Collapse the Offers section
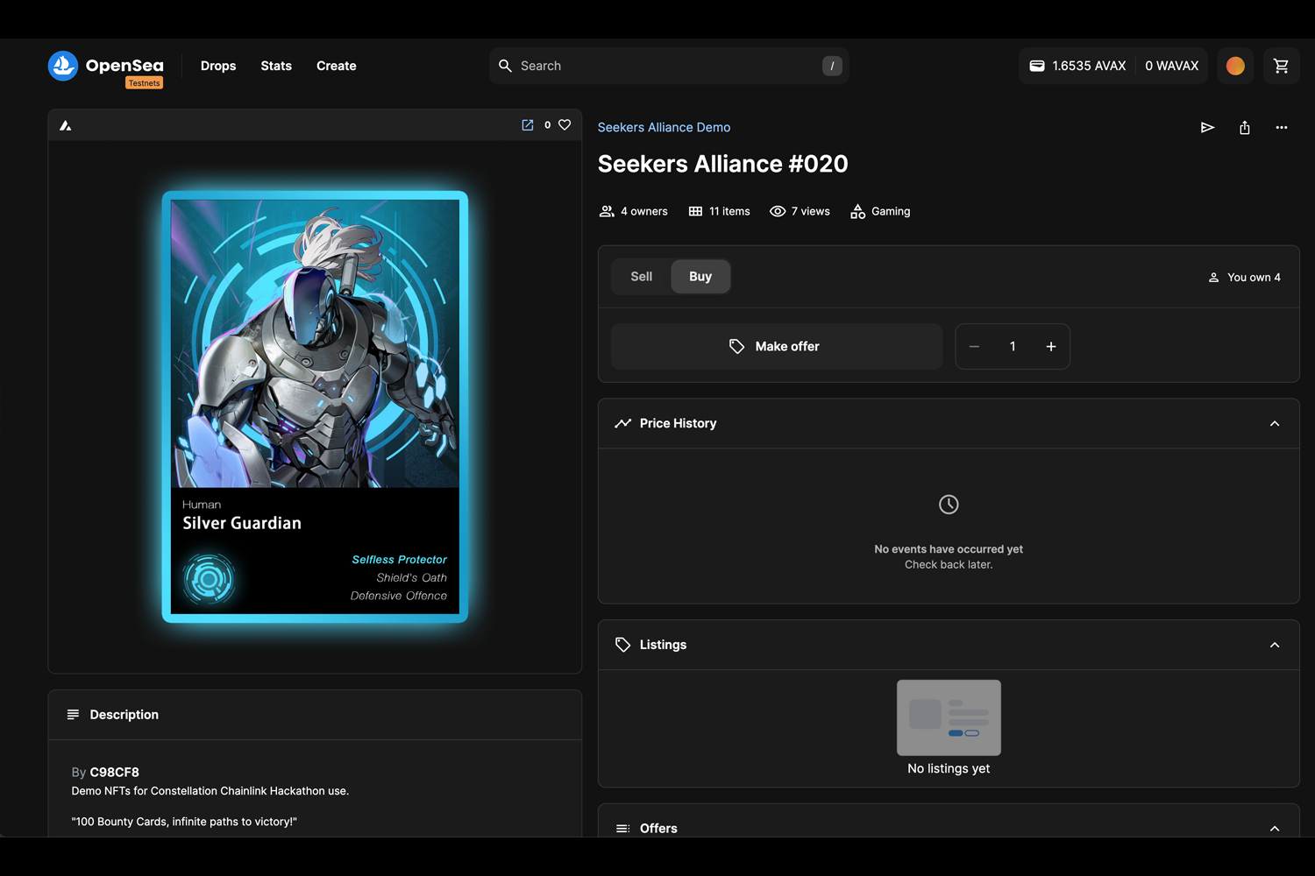1315x876 pixels. click(x=1275, y=829)
